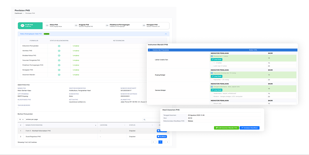The width and height of the screenshot is (309, 155).
Task: Click the 'Hortikultura, Pengolahan Hasil' value
Action: (80, 91)
